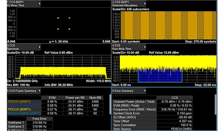Click the 4.207 ms time offset value
224x131 pixels.
point(185,121)
